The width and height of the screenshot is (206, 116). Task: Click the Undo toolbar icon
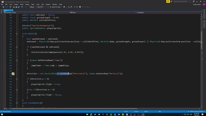point(22,7)
